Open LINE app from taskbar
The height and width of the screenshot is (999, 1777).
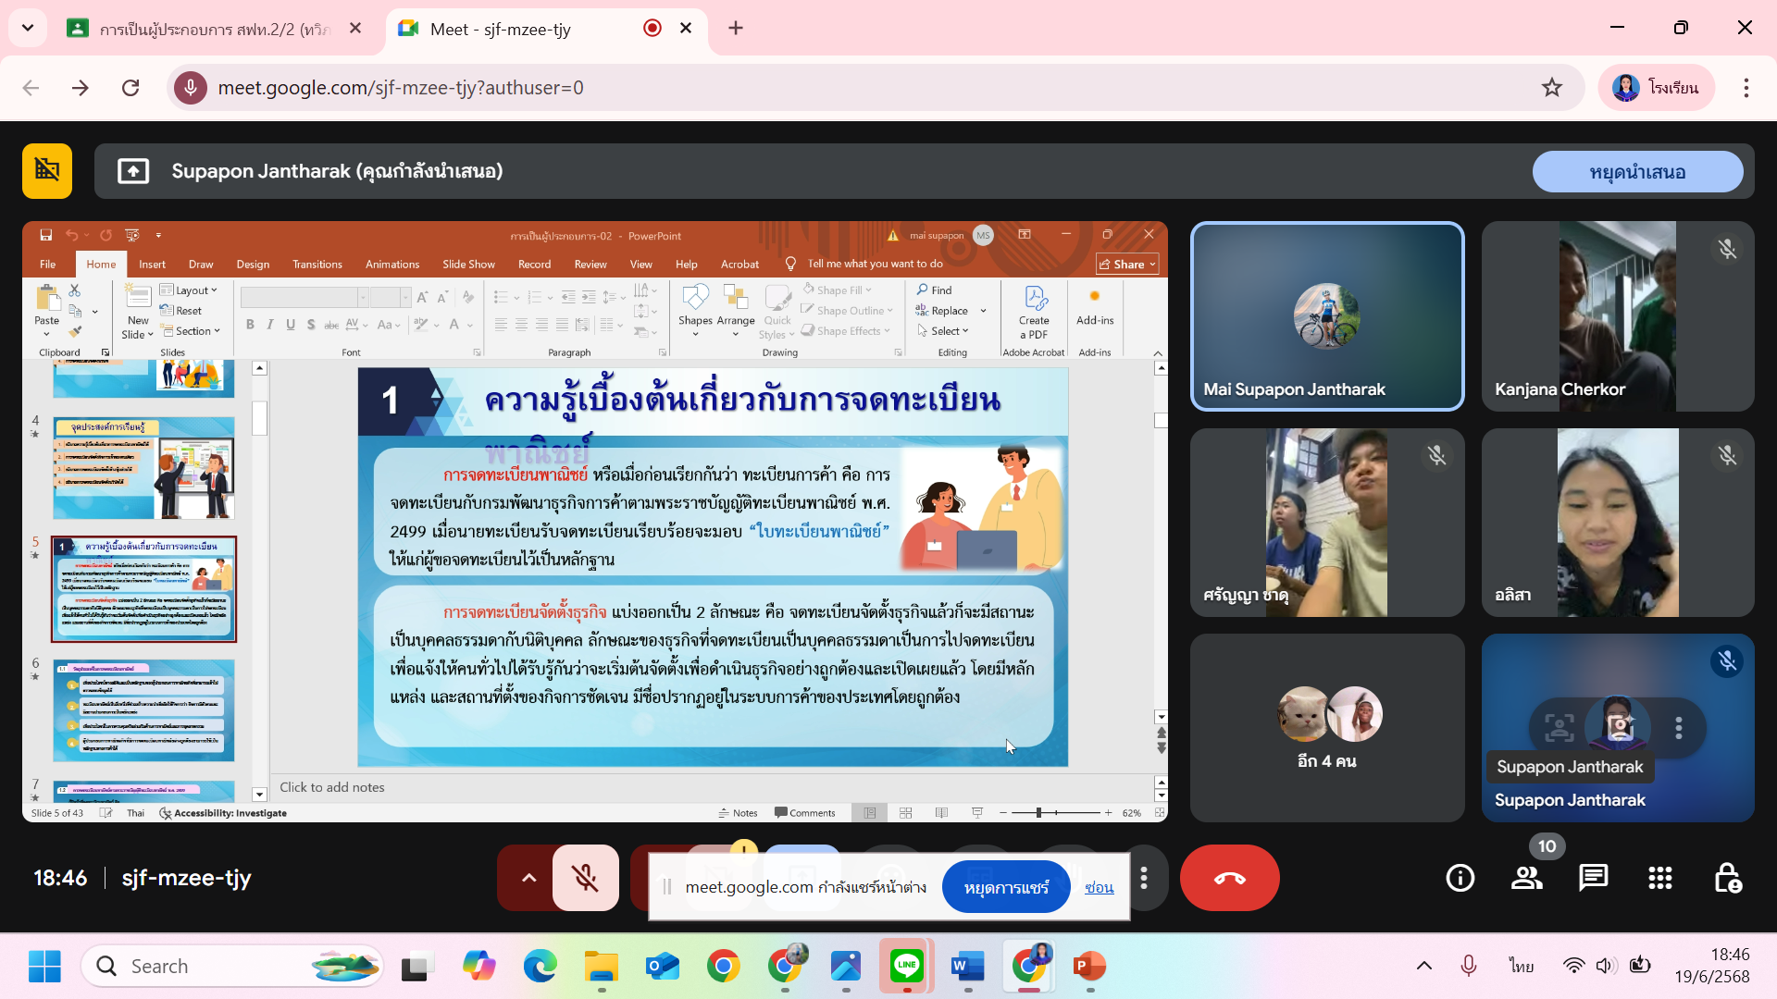[906, 967]
